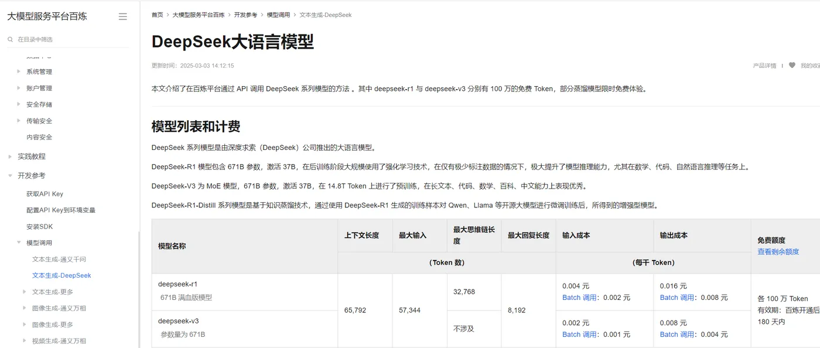Click the 各 100 万 Token quota text
820x348 pixels.
click(x=783, y=299)
